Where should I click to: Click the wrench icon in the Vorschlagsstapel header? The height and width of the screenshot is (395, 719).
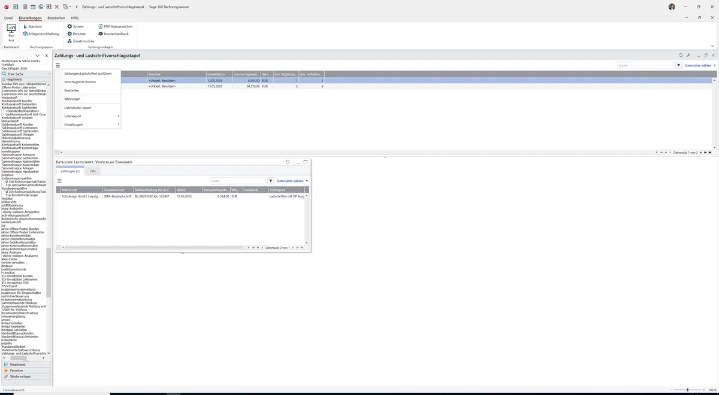[688, 55]
